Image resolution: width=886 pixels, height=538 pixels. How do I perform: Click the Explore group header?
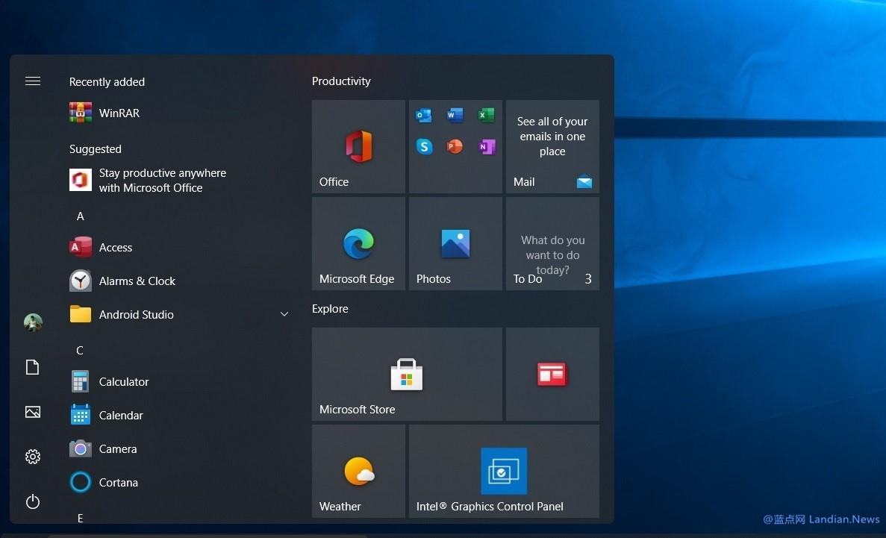(330, 309)
